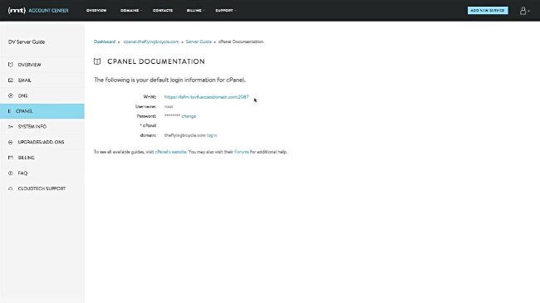Open cpanel.theflyingbicycle.com breadcrumb link
This screenshot has height=303, width=540.
click(151, 42)
